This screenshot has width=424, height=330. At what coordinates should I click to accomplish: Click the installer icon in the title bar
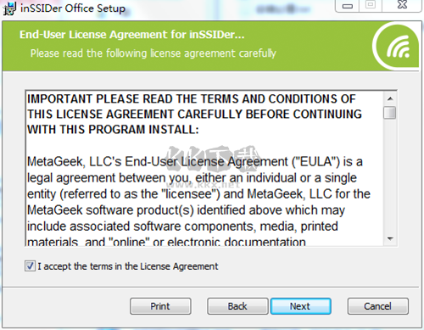(8, 8)
